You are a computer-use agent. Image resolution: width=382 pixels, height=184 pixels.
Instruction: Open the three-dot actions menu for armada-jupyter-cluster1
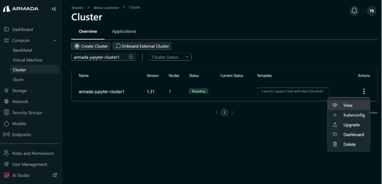pos(364,91)
